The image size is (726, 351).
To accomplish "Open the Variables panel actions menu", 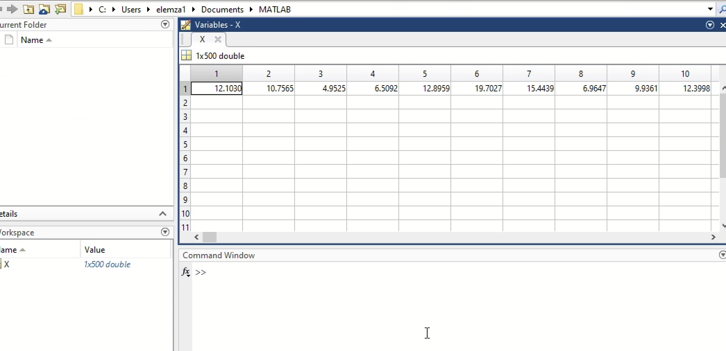I will tap(710, 25).
